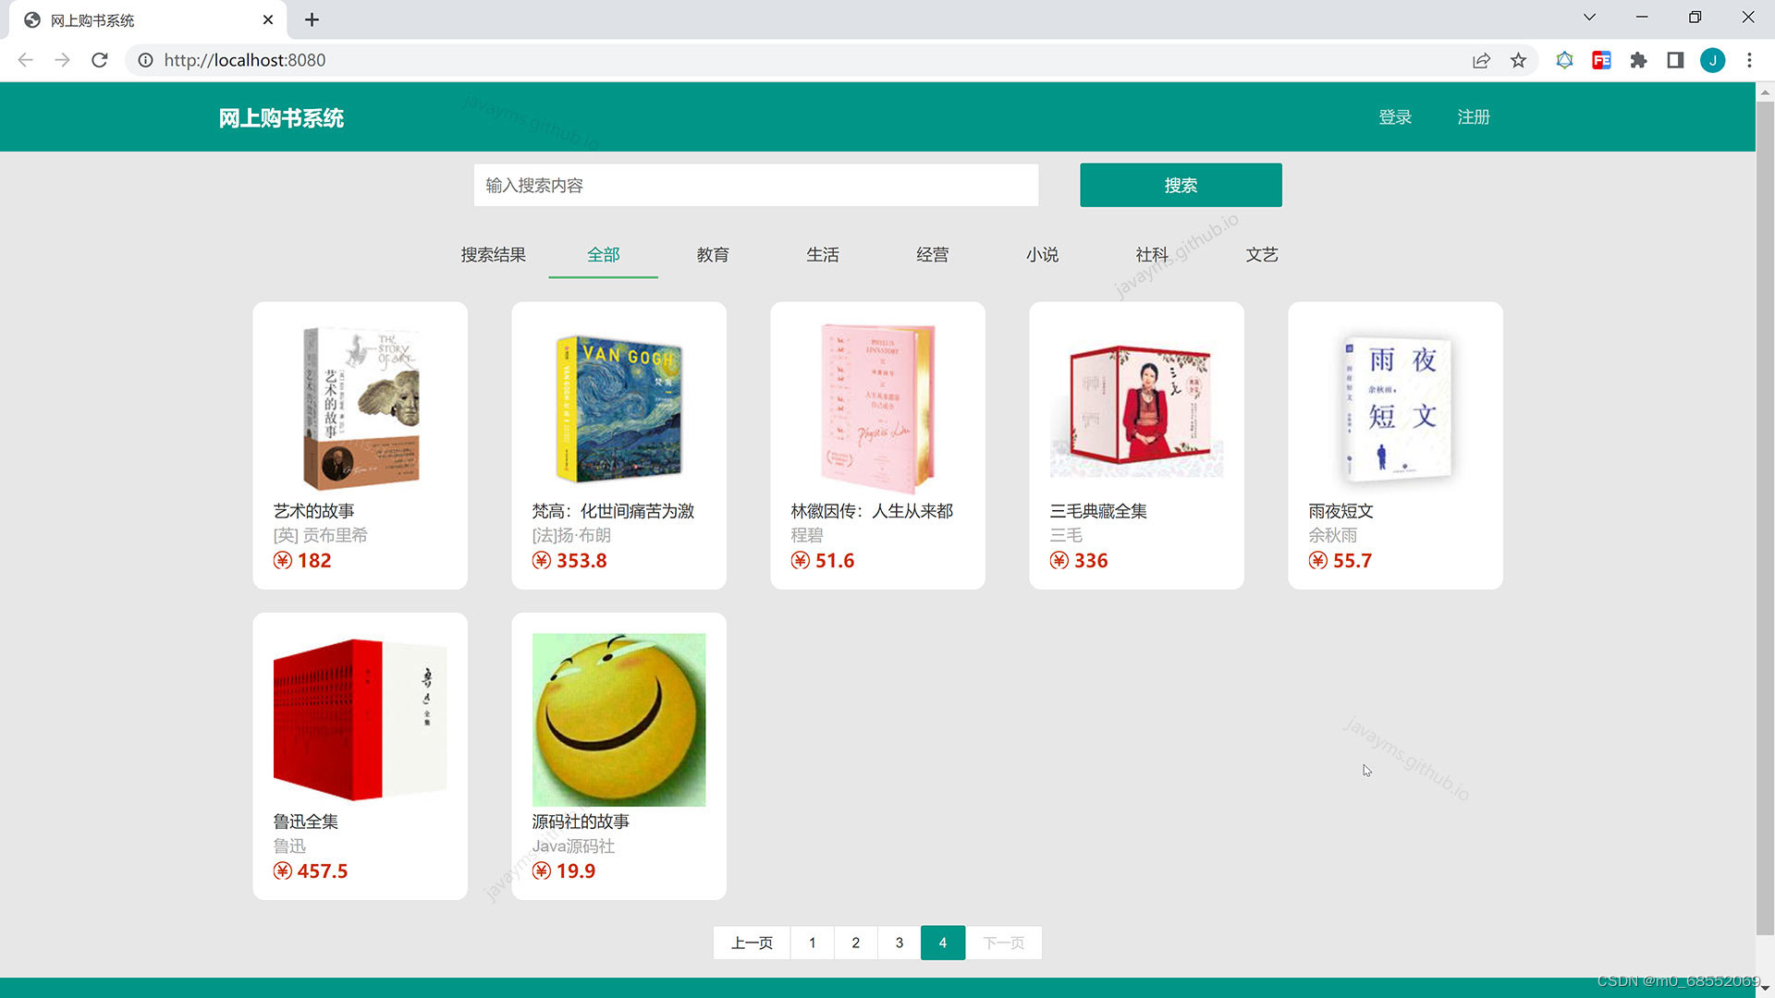Toggle the browser side panel icon
The width and height of the screenshot is (1775, 998).
click(1675, 60)
